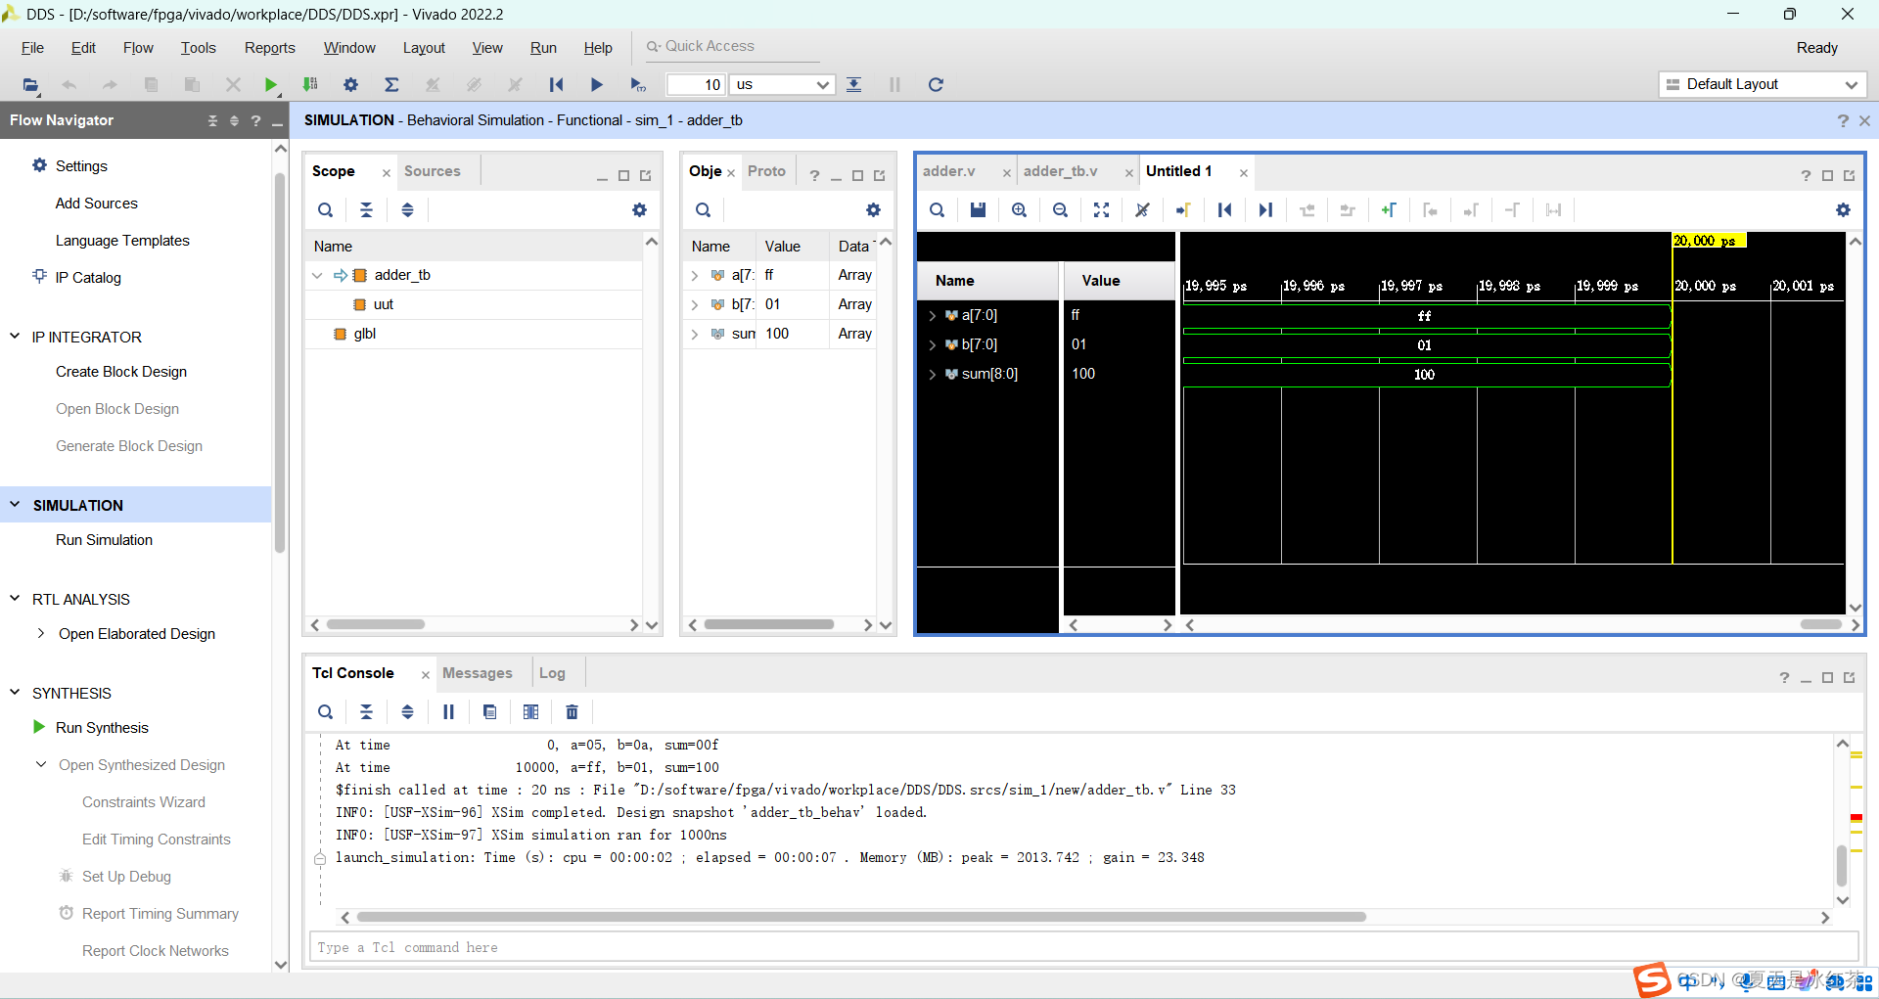Collapse the SYNTHESIS section
This screenshot has height=999, width=1879.
pyautogui.click(x=15, y=693)
